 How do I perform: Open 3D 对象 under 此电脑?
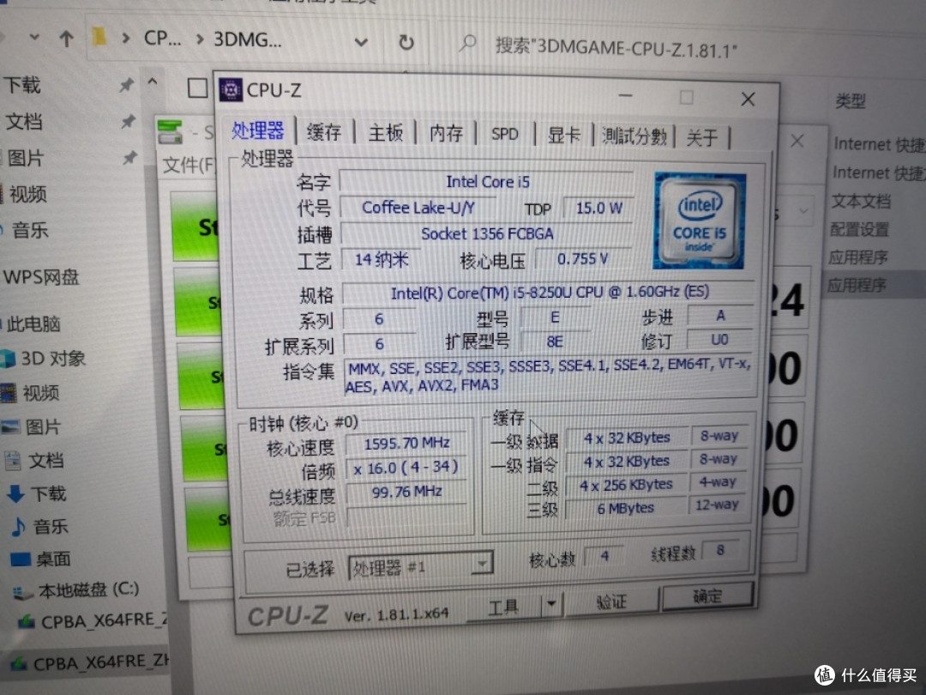[x=53, y=358]
